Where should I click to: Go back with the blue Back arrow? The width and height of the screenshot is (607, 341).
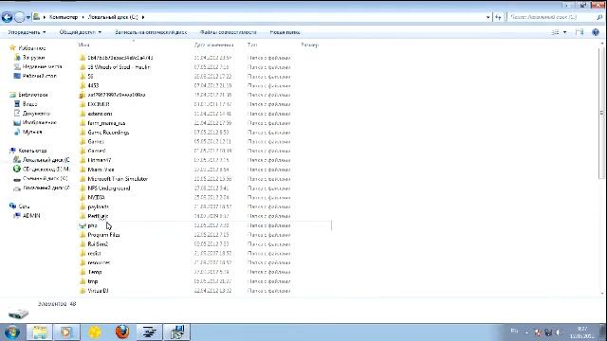[x=7, y=17]
